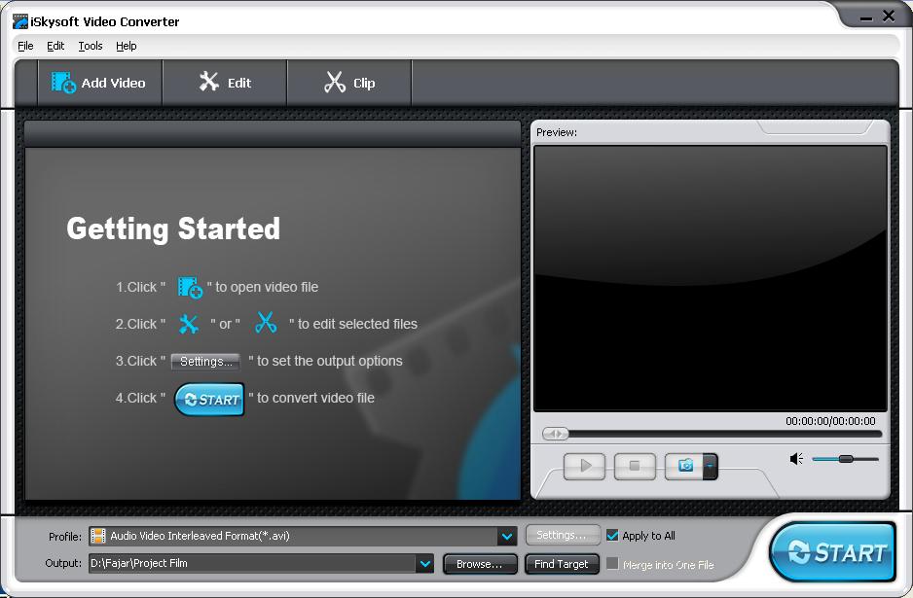The height and width of the screenshot is (598, 913).
Task: Expand the Profile format dropdown
Action: tap(506, 537)
